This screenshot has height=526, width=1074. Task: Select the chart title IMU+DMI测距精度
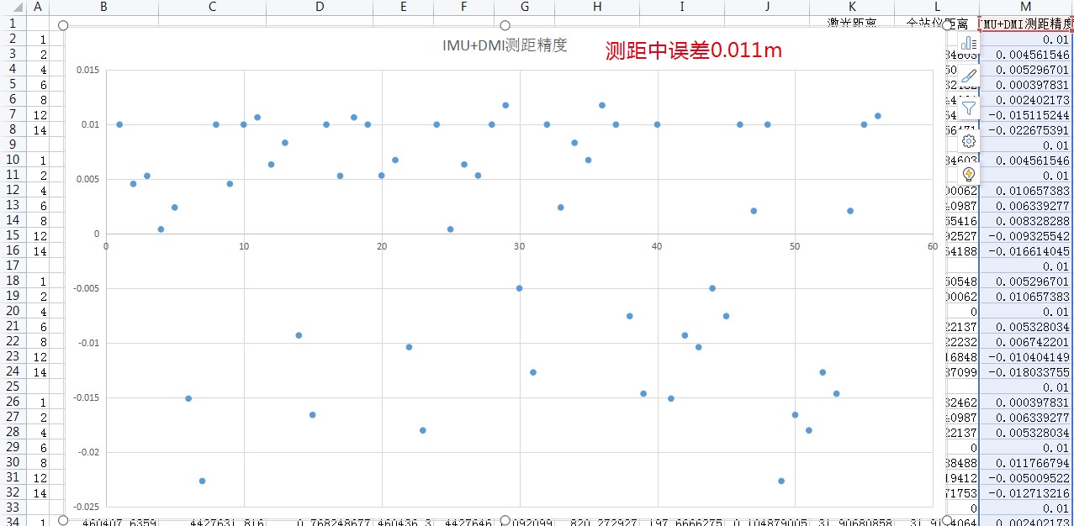(x=505, y=45)
